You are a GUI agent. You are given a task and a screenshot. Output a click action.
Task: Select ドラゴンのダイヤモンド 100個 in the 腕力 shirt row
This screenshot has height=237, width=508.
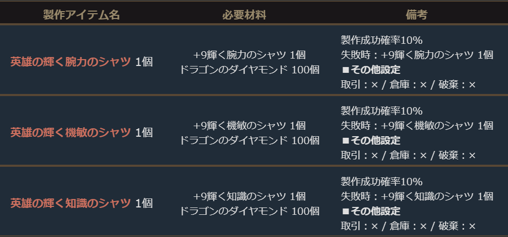(249, 70)
